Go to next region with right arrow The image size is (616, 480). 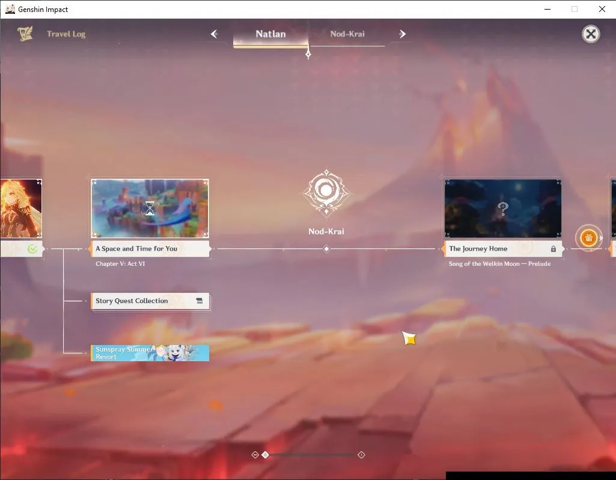click(402, 34)
